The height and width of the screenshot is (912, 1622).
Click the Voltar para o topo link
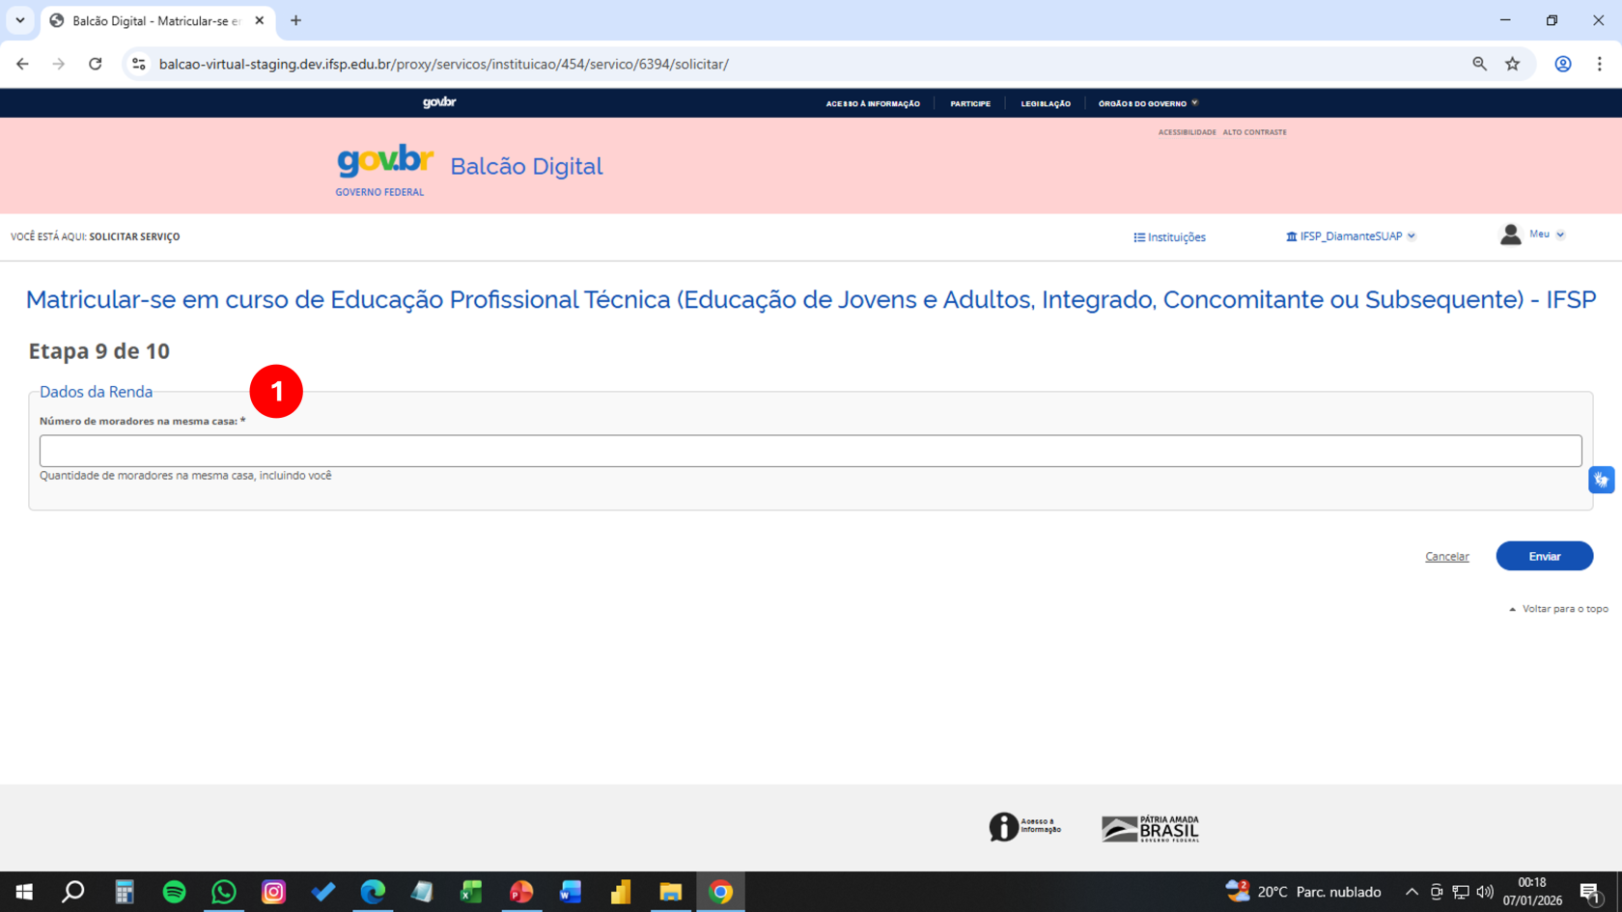pos(1556,608)
